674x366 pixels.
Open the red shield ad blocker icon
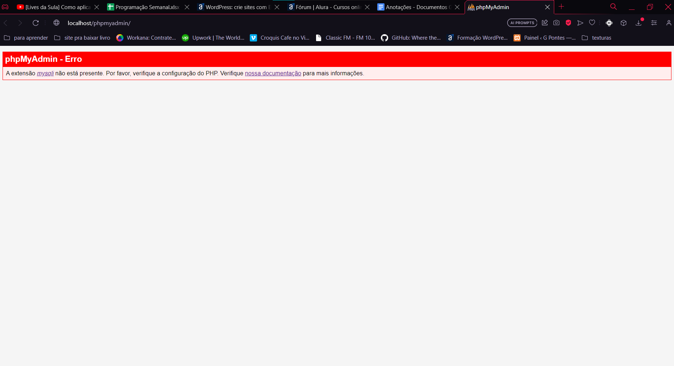coord(568,23)
